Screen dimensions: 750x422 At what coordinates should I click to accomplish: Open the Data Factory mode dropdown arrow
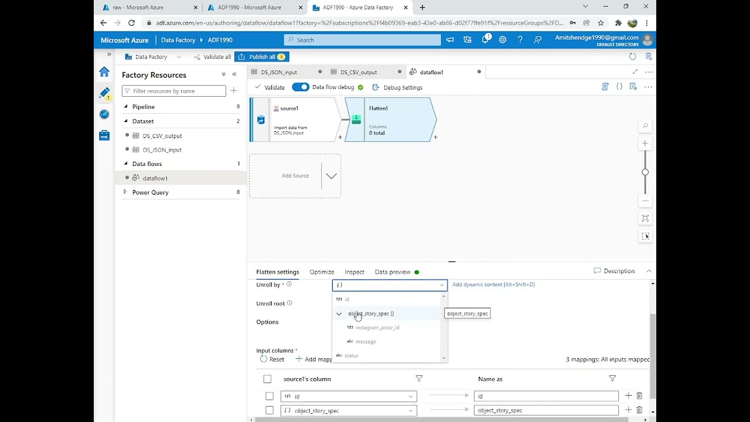179,57
